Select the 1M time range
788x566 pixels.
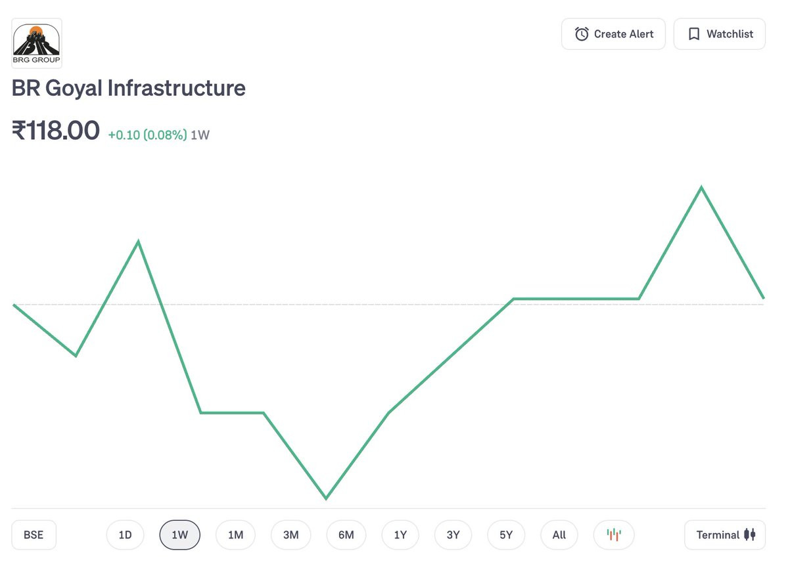click(235, 535)
